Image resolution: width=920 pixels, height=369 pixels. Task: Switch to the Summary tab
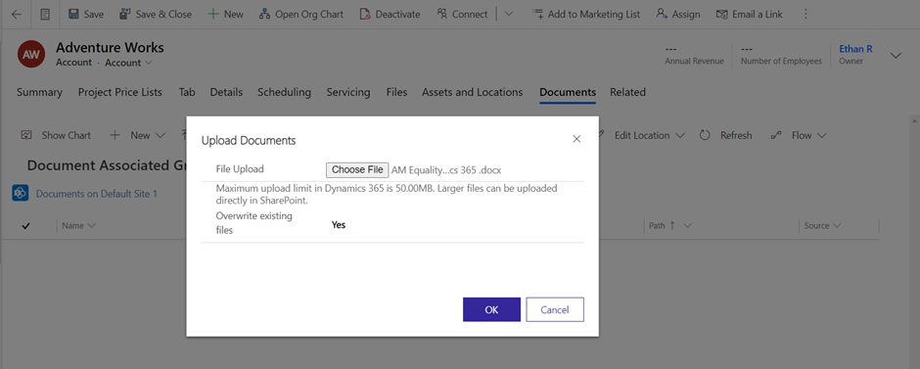tap(39, 92)
